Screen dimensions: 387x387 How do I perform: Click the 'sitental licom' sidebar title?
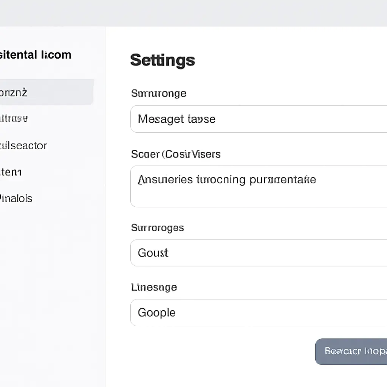36,55
